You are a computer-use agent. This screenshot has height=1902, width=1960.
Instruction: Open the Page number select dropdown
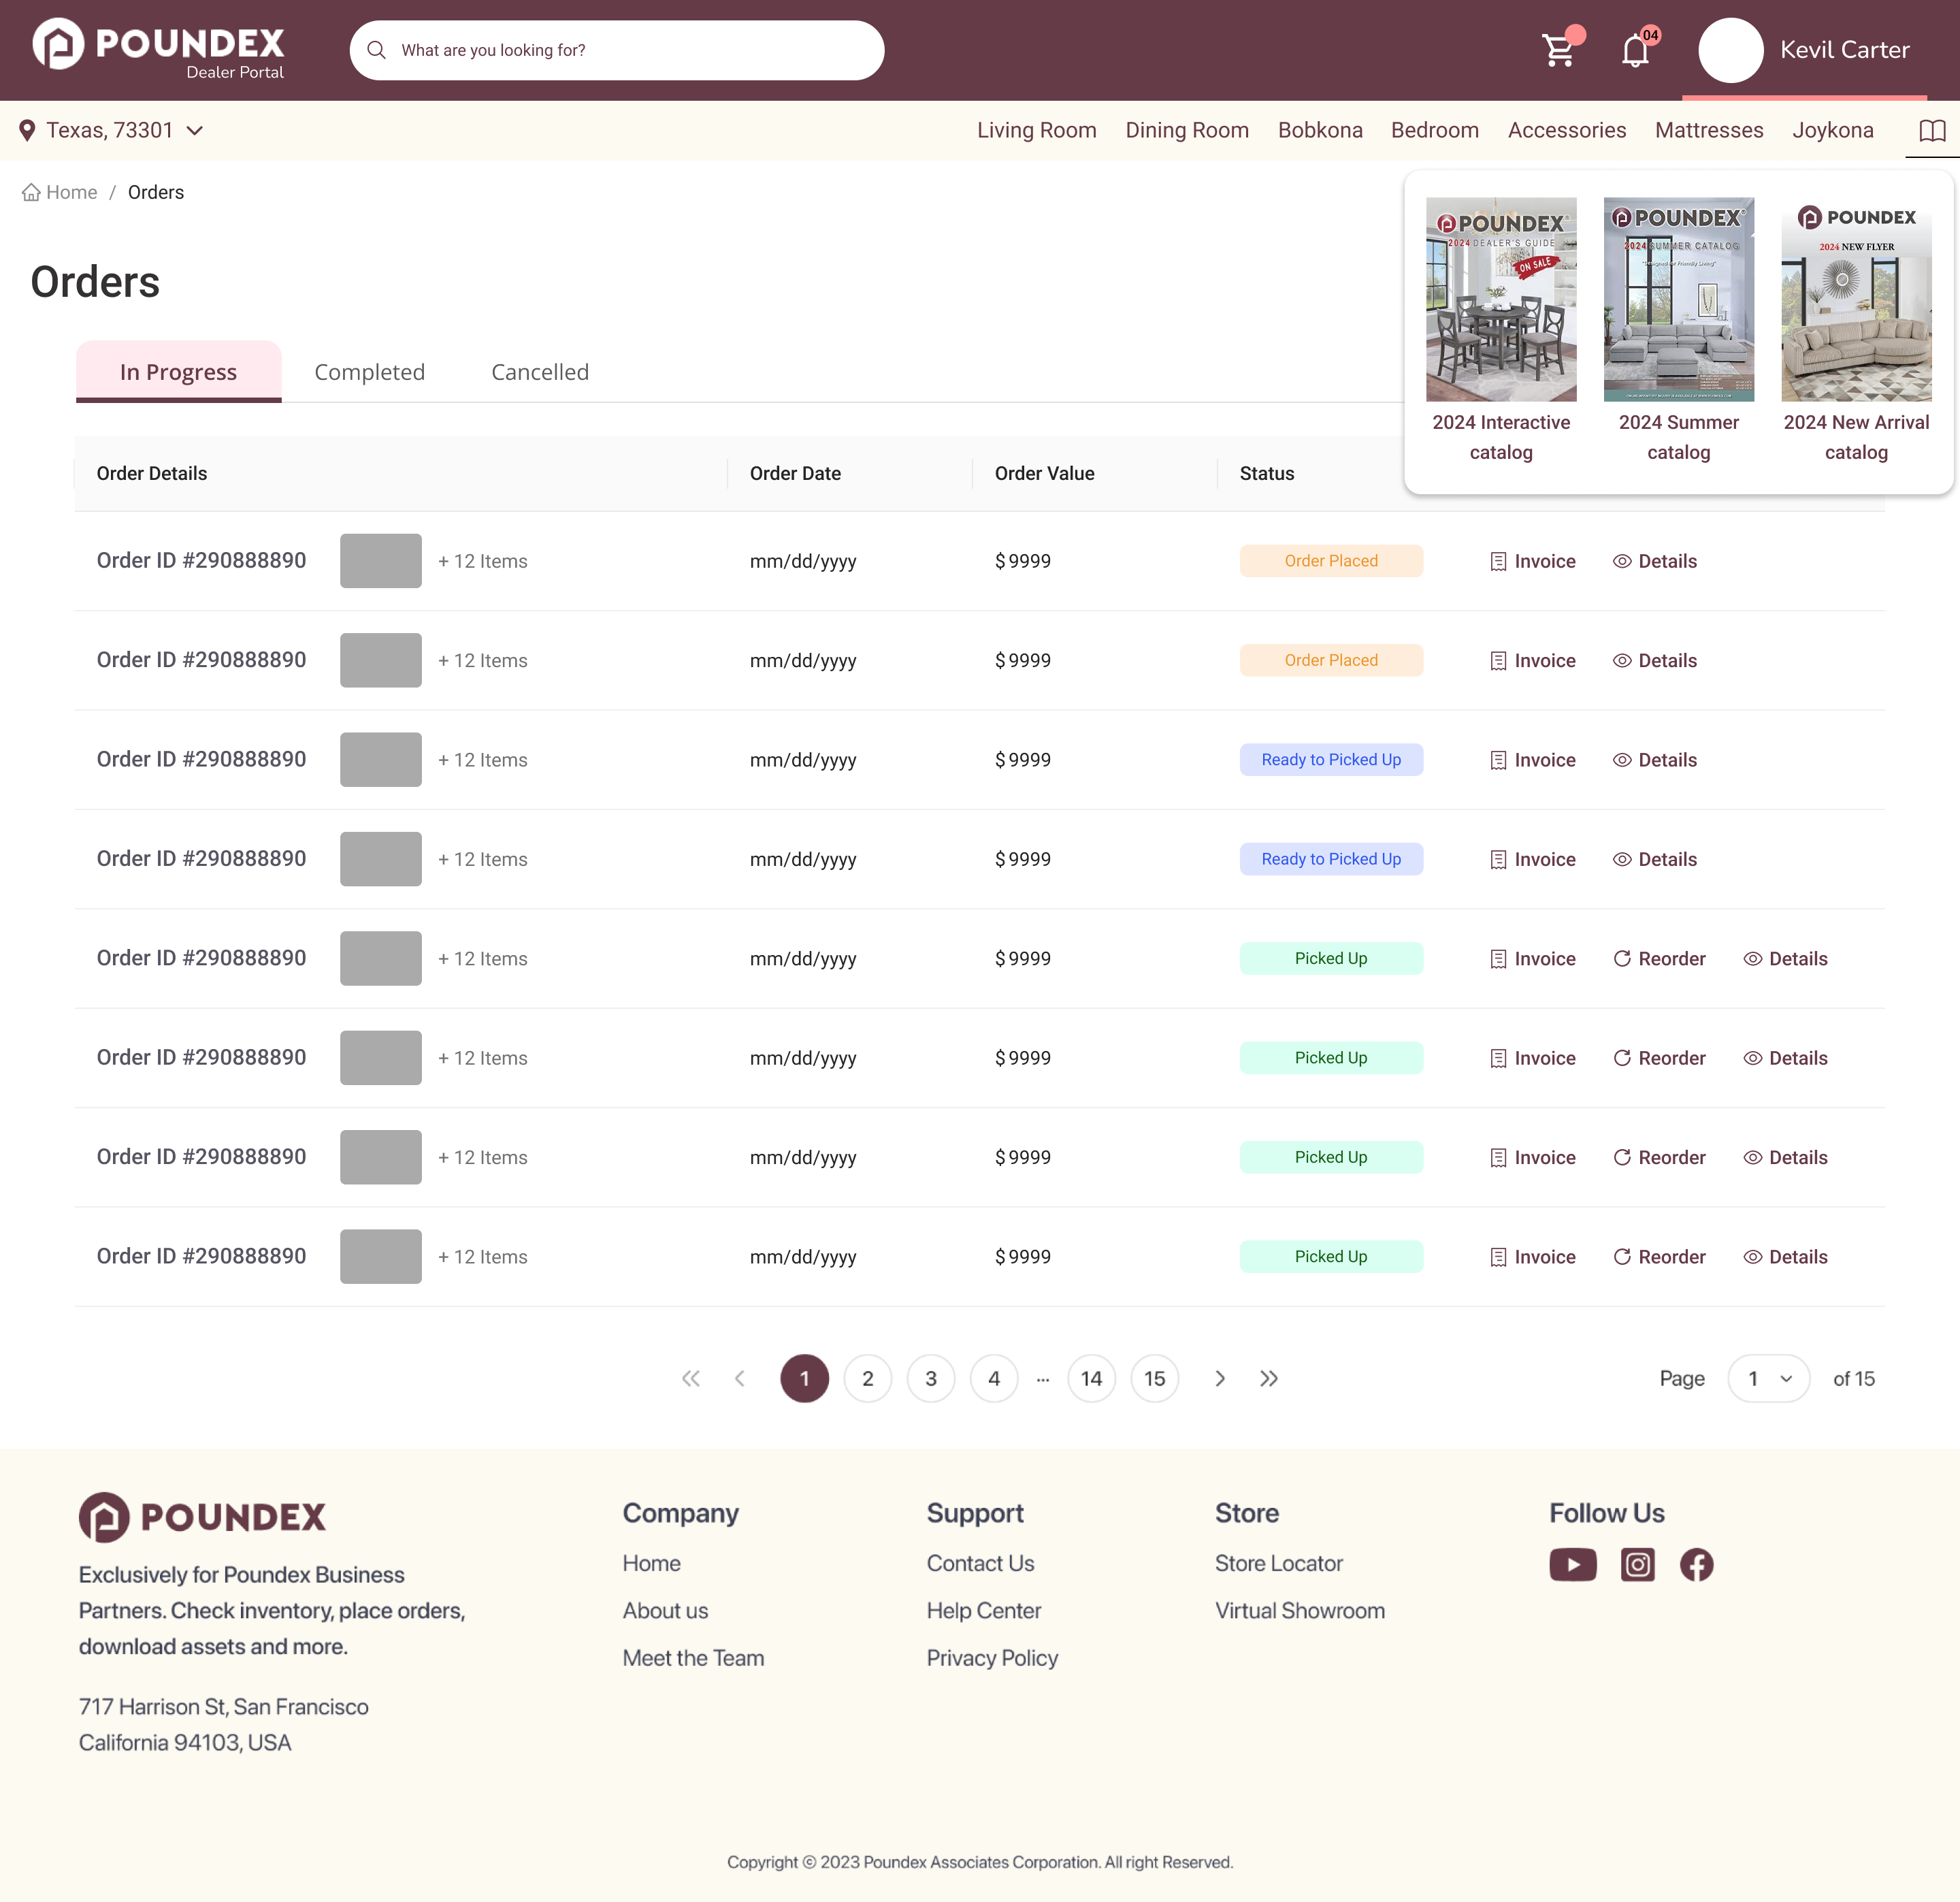pos(1768,1379)
